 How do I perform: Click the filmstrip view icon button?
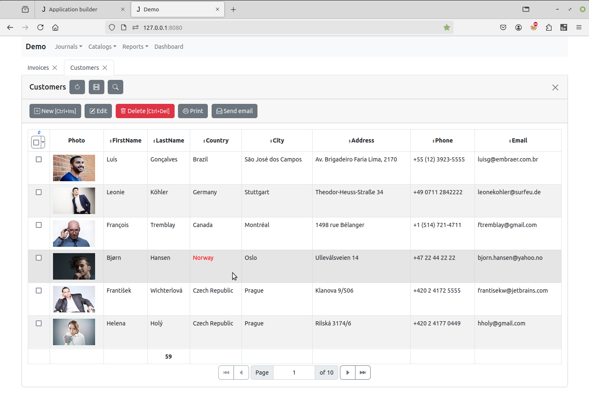[96, 87]
